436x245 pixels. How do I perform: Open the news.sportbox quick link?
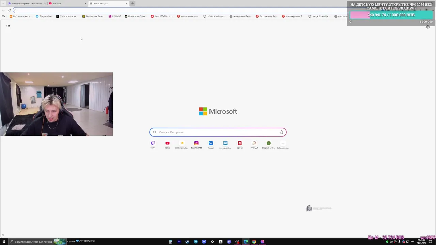click(225, 145)
